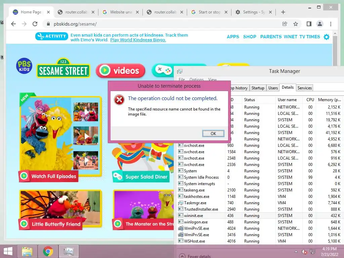Click the browser forward arrow
Image resolution: width=344 pixels, height=258 pixels.
coord(24,24)
